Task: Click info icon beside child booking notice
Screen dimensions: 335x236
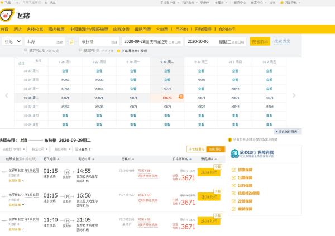Action: click(118, 51)
